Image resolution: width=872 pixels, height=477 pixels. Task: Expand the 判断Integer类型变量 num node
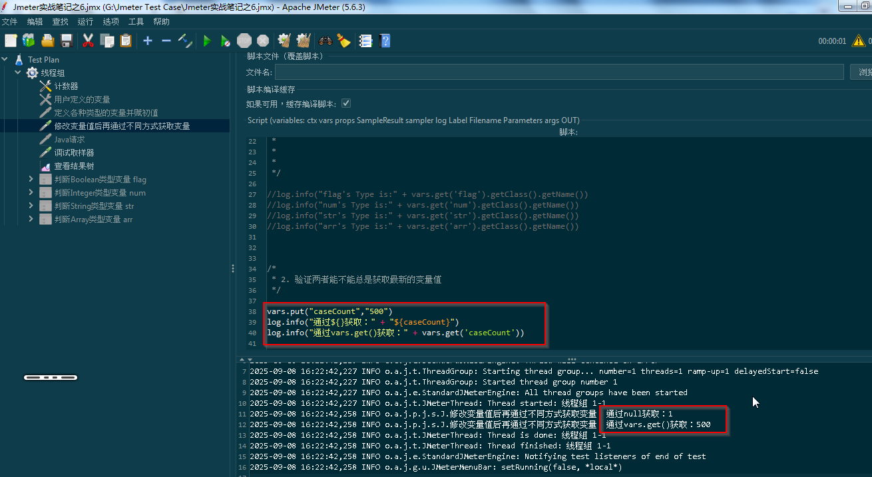[31, 192]
